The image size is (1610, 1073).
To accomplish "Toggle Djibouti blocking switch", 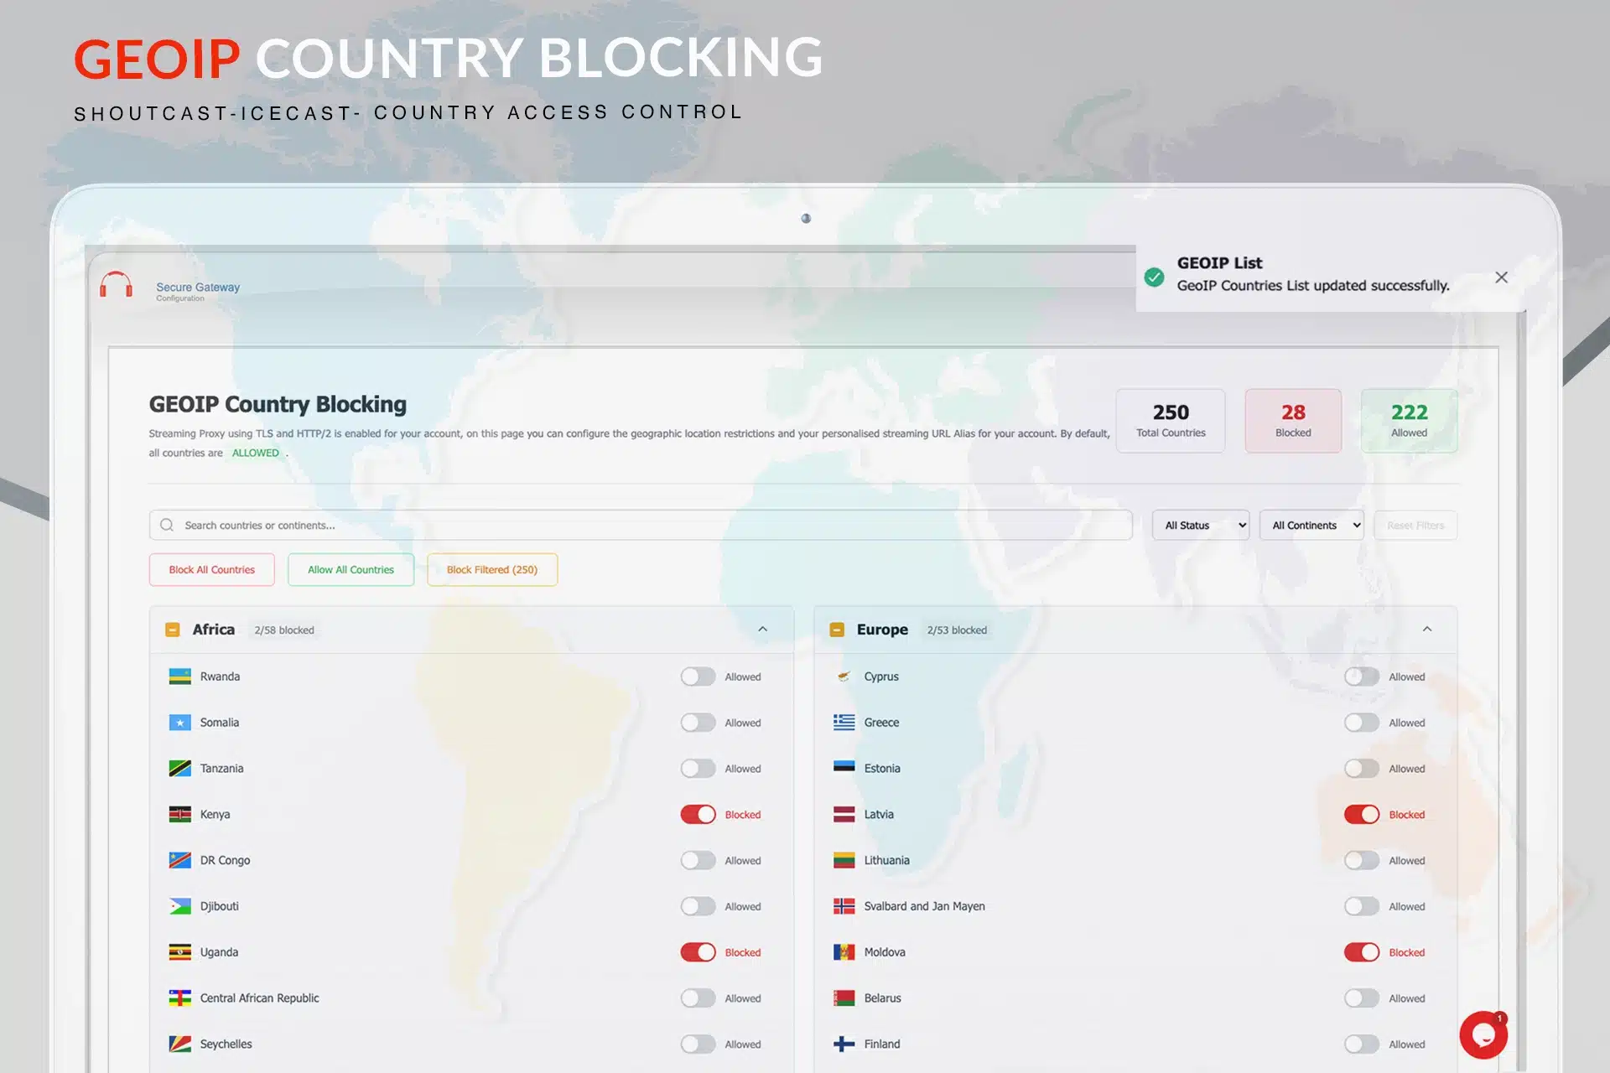I will [x=698, y=906].
